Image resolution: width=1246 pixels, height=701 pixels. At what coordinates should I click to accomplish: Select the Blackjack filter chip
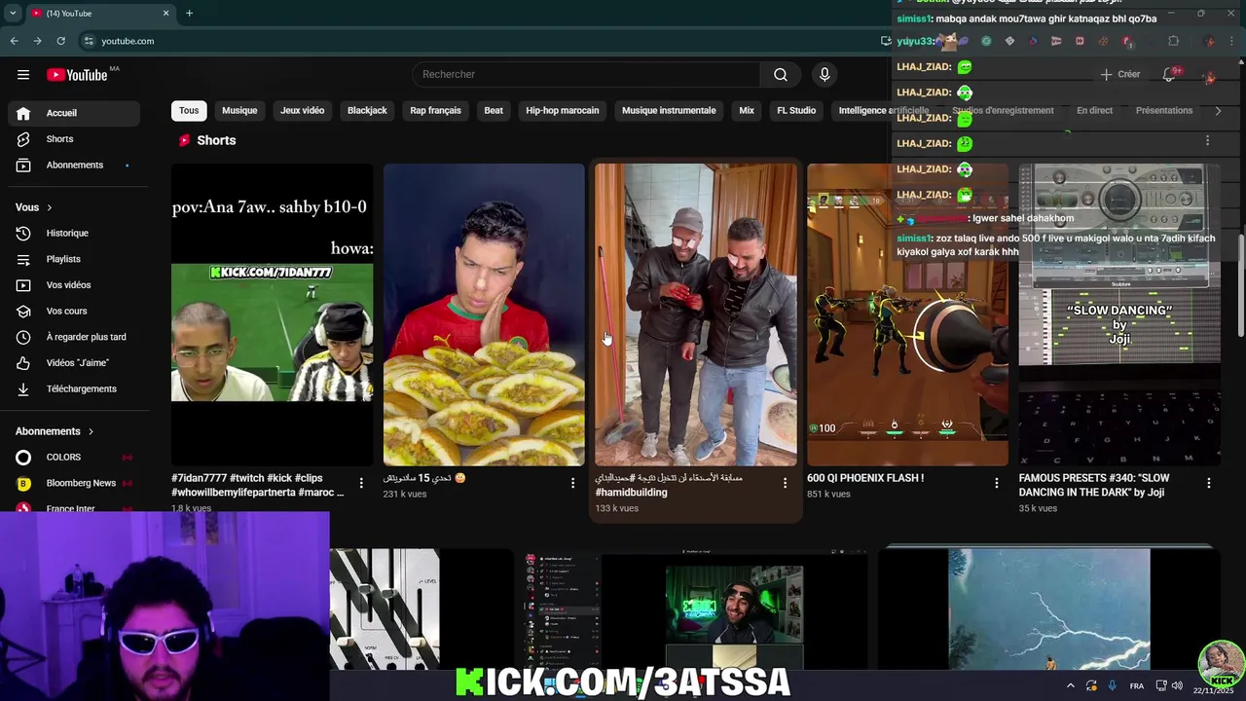pyautogui.click(x=367, y=111)
